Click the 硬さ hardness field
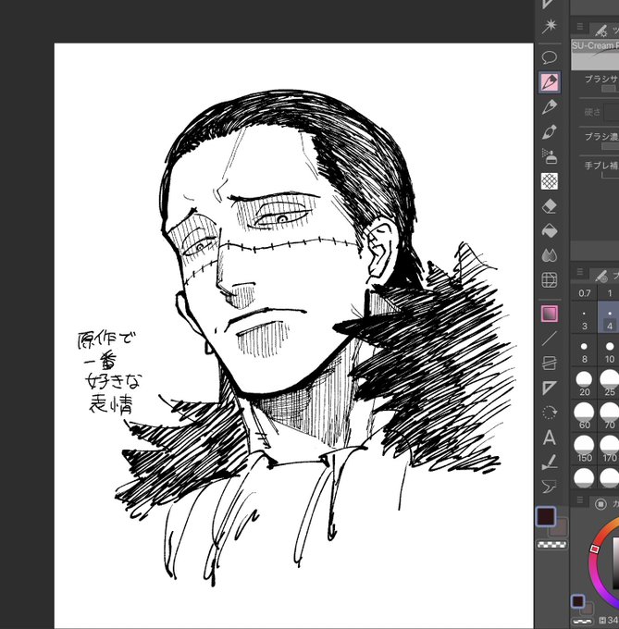Viewport: 619px width, 629px height. pos(612,112)
